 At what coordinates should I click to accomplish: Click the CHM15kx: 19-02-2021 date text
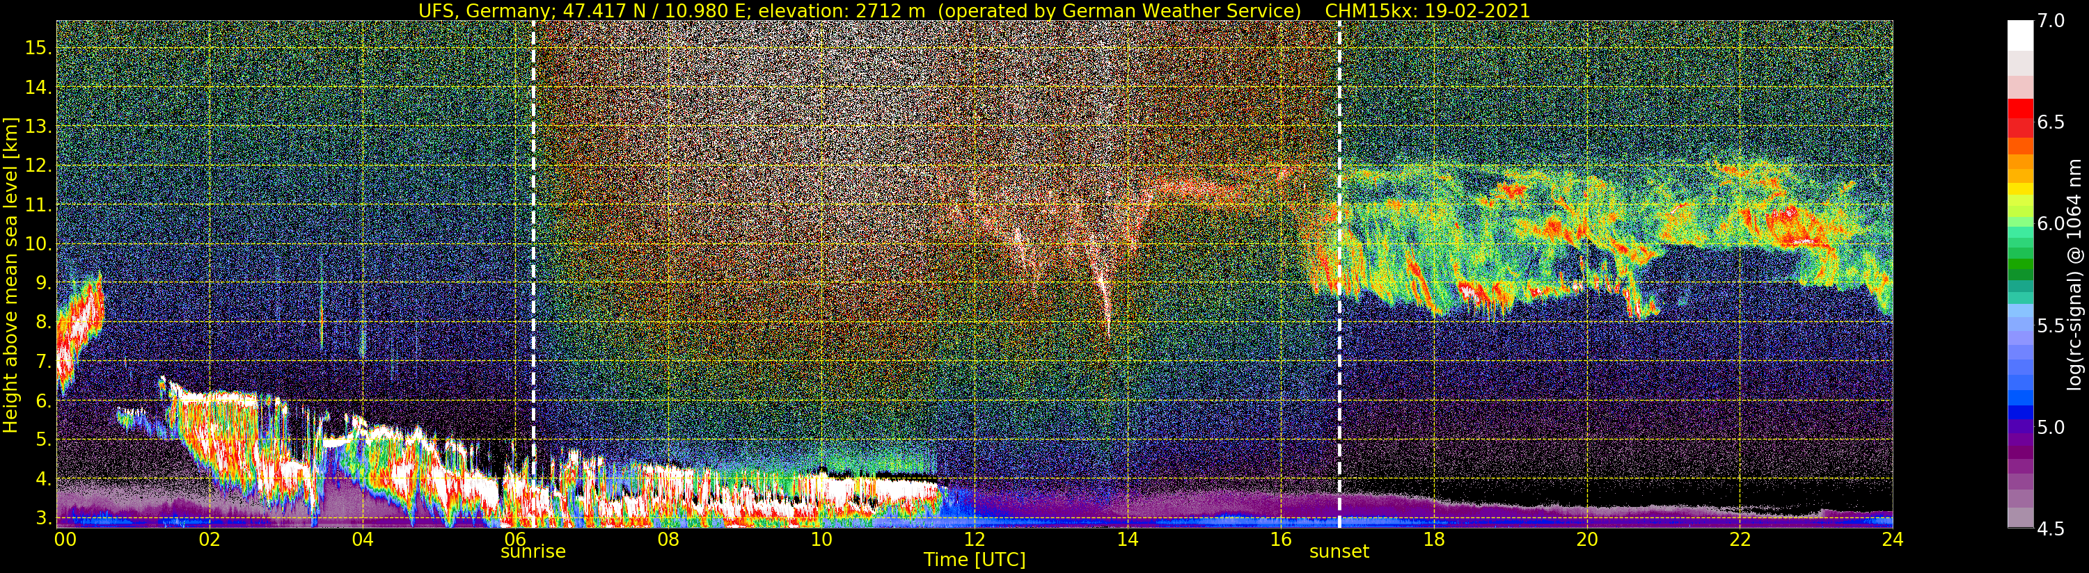tap(1427, 10)
